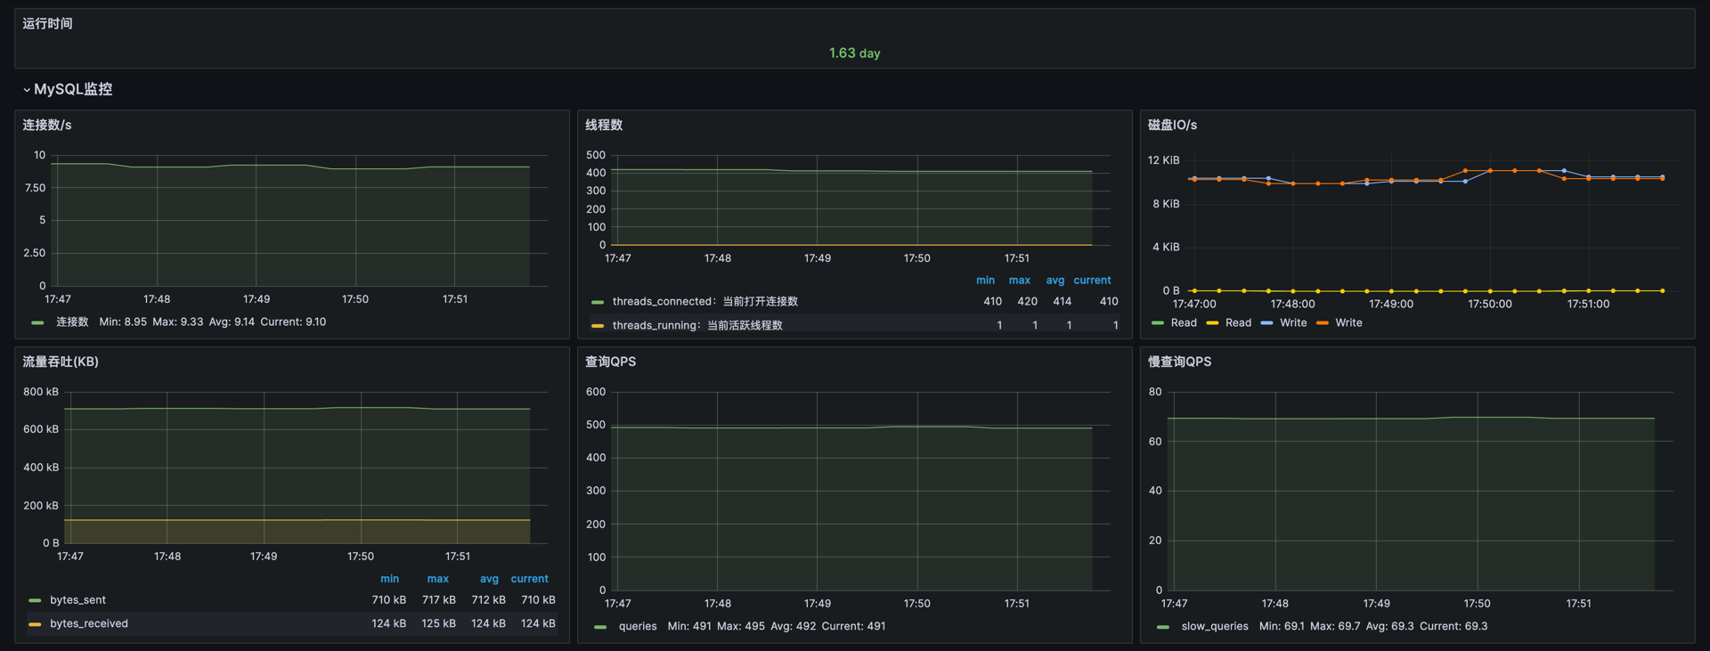Sort 流量吞吐 legend by max column

[437, 579]
